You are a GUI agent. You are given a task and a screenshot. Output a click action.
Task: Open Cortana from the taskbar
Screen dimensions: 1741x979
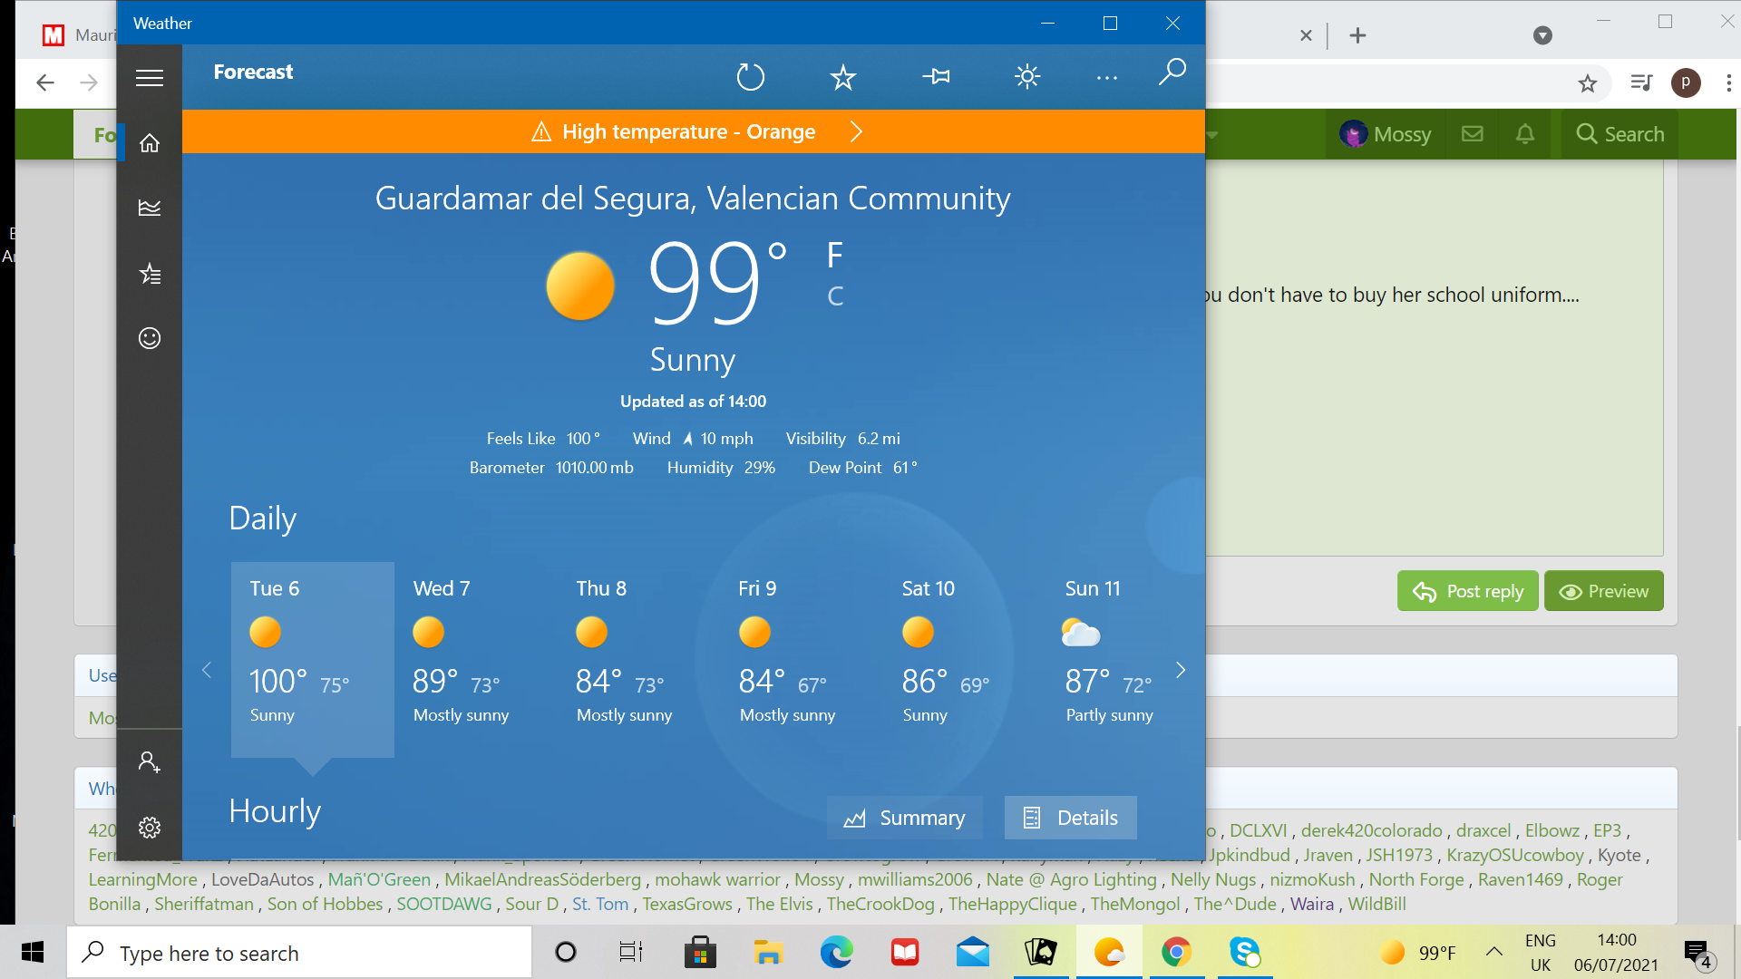pyautogui.click(x=566, y=952)
